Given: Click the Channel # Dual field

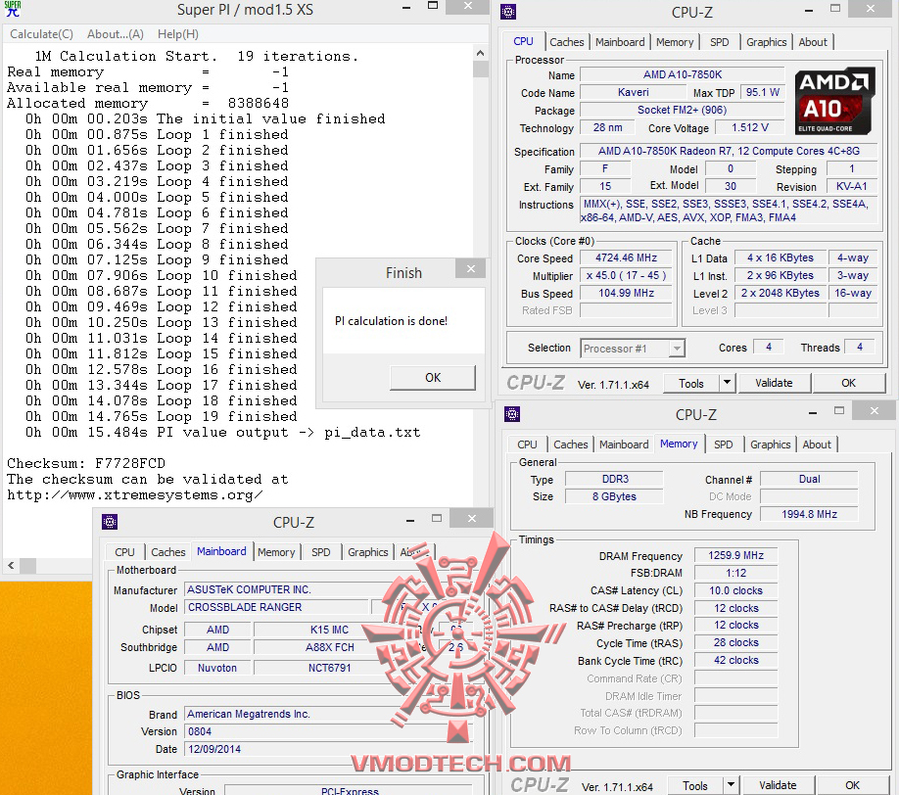Looking at the screenshot, I should [809, 479].
